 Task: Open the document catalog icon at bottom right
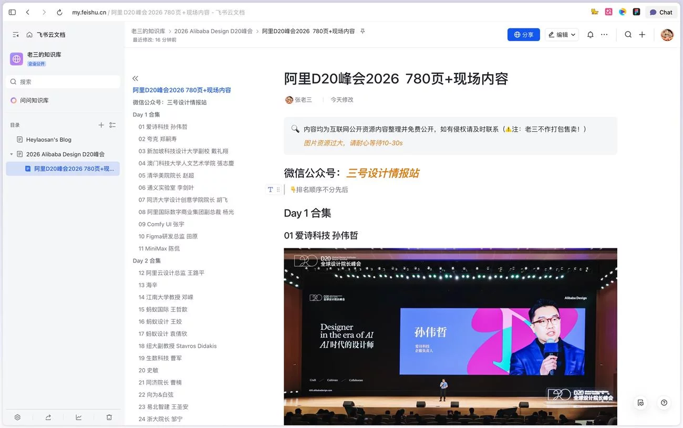tap(640, 403)
